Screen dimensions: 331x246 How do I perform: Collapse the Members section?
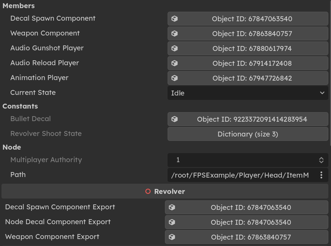point(18,6)
